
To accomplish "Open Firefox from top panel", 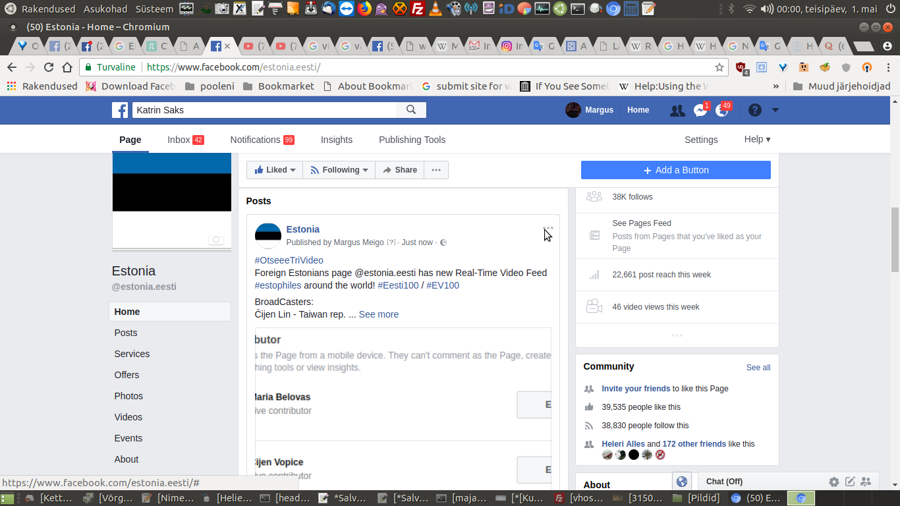I will point(364,9).
